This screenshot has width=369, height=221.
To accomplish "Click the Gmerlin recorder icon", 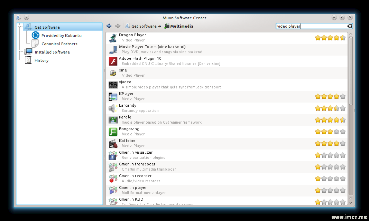I will pos(113,179).
